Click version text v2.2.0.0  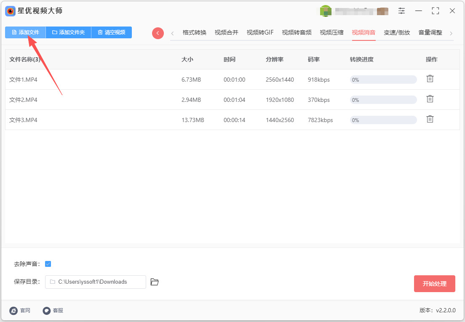[x=446, y=311]
